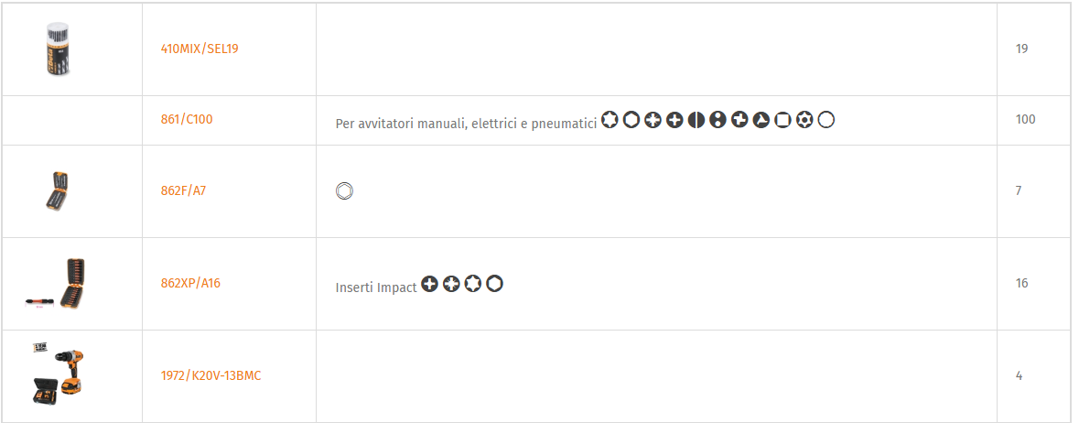
Task: Open the 861/C100 product link
Action: pyautogui.click(x=188, y=119)
